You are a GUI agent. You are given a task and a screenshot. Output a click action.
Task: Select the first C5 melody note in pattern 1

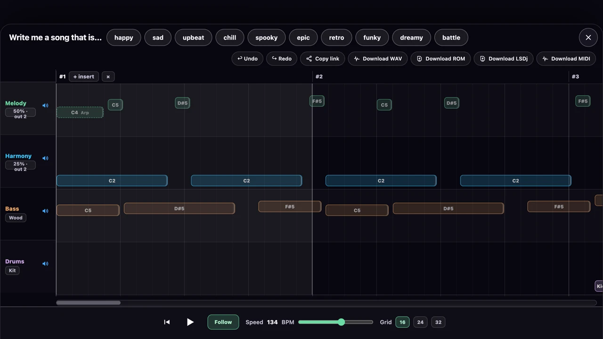[115, 105]
